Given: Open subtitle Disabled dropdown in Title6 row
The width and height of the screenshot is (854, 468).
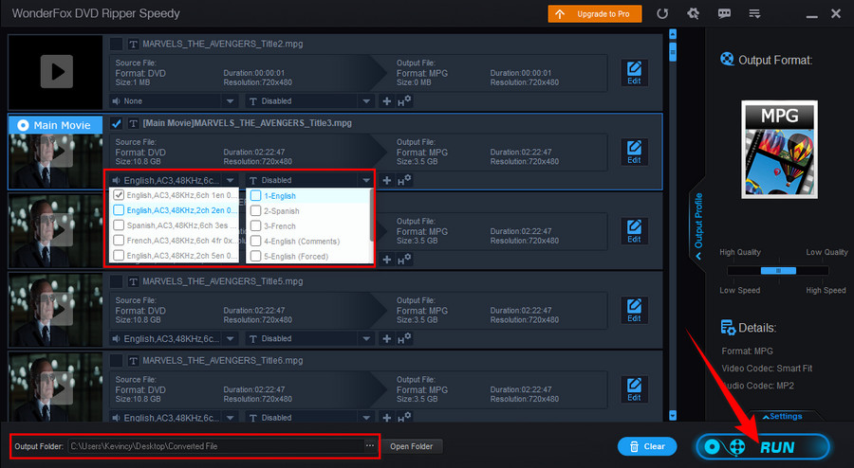Looking at the screenshot, I should click(366, 418).
